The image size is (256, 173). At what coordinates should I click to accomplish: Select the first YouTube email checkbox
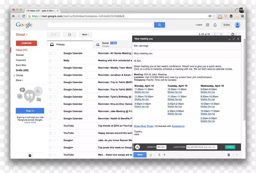click(50, 126)
